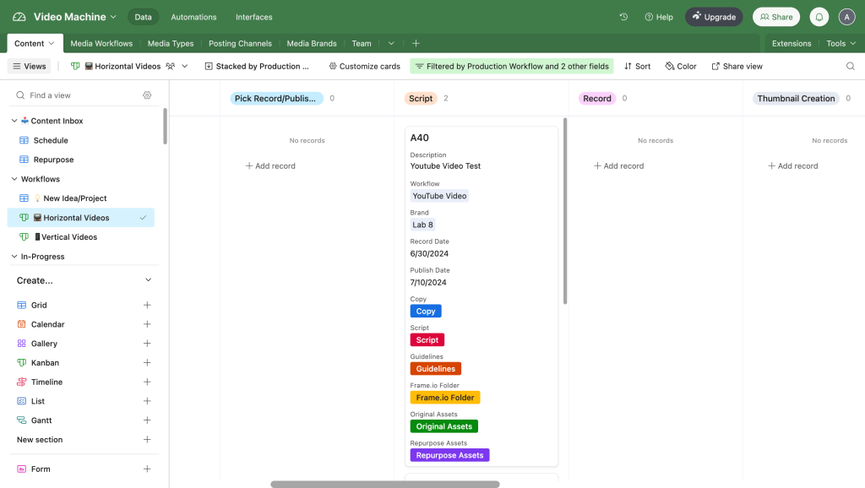Viewport: 865px width, 488px height.
Task: Add record under the Record stack
Action: (618, 166)
